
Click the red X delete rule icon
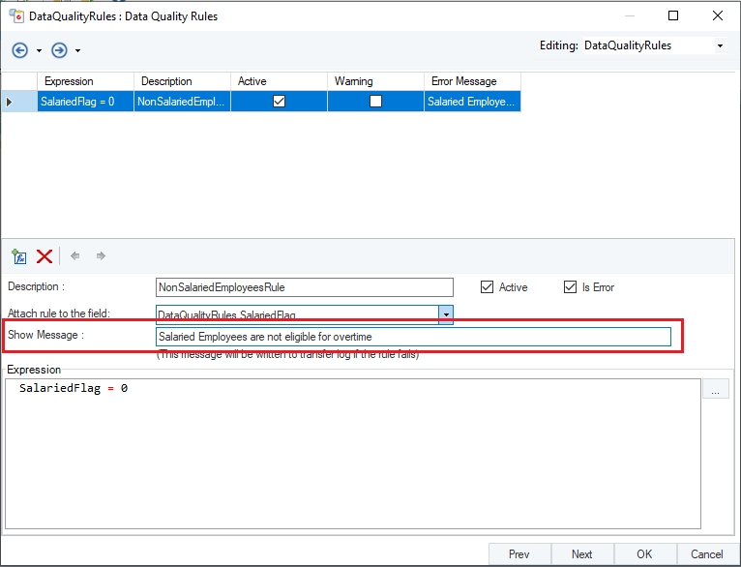point(44,256)
